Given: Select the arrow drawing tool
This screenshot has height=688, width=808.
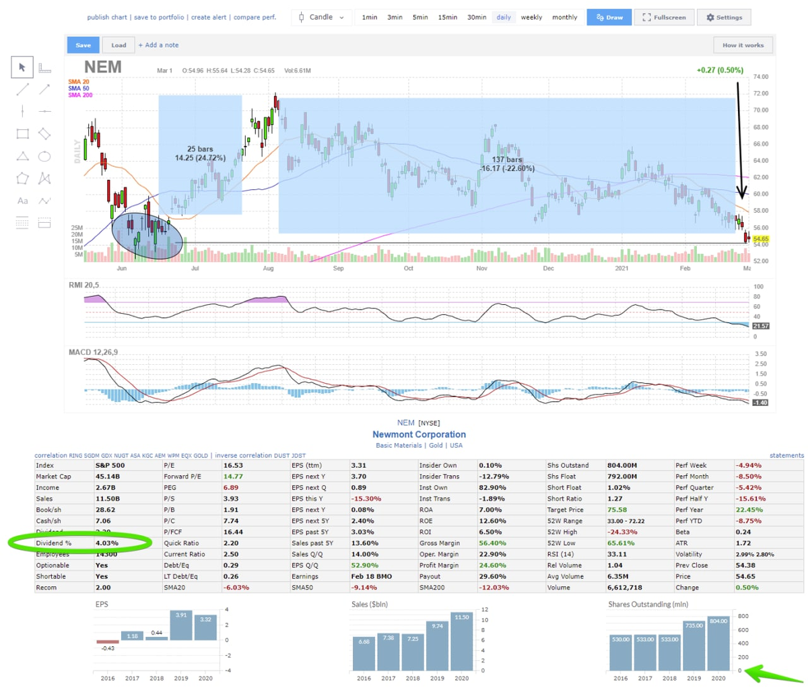Looking at the screenshot, I should click(44, 90).
